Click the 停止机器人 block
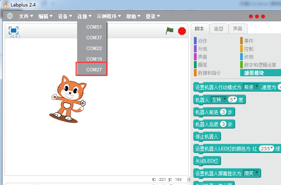 tap(207, 137)
